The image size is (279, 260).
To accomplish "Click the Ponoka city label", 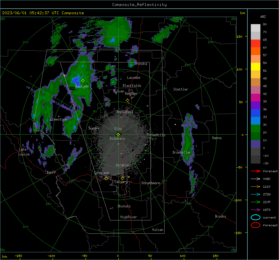I will (141, 64).
